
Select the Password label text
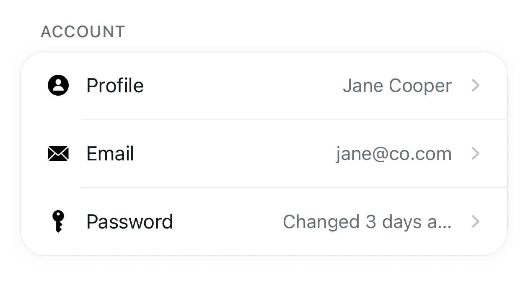tap(129, 222)
